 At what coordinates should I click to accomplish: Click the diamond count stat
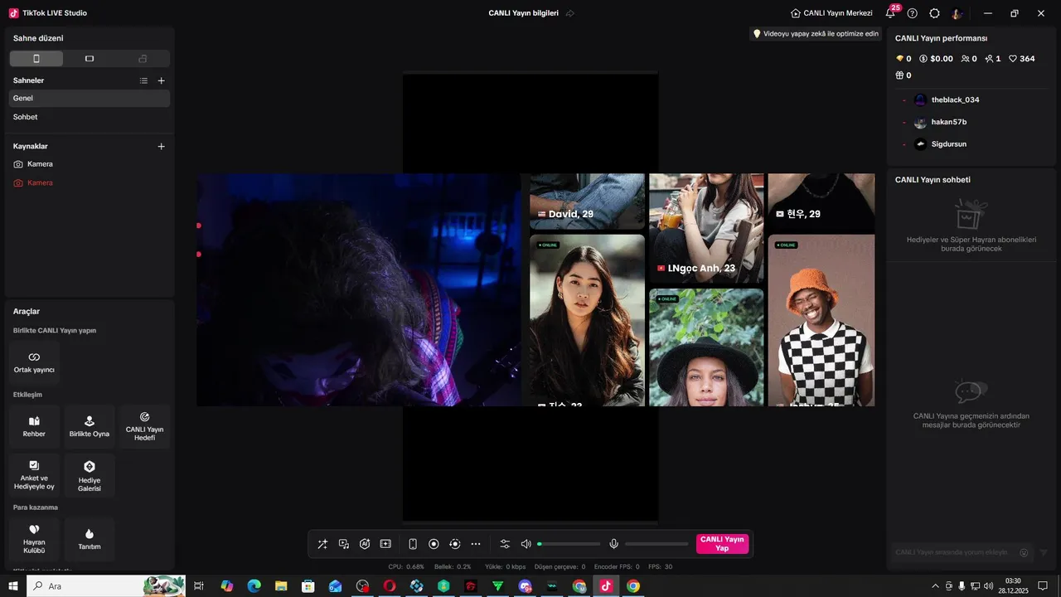tap(904, 59)
